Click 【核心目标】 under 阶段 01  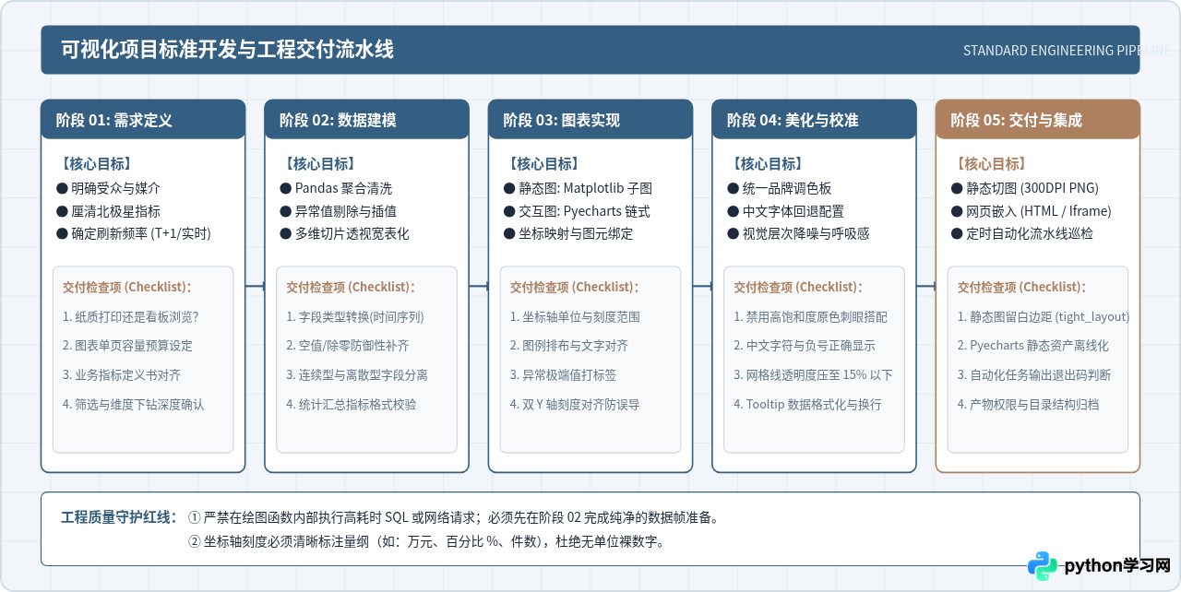tap(95, 164)
